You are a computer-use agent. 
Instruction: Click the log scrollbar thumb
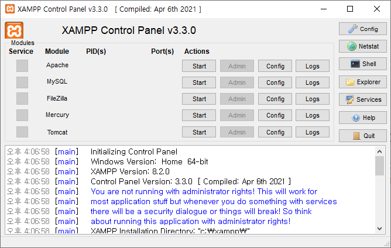(379, 166)
